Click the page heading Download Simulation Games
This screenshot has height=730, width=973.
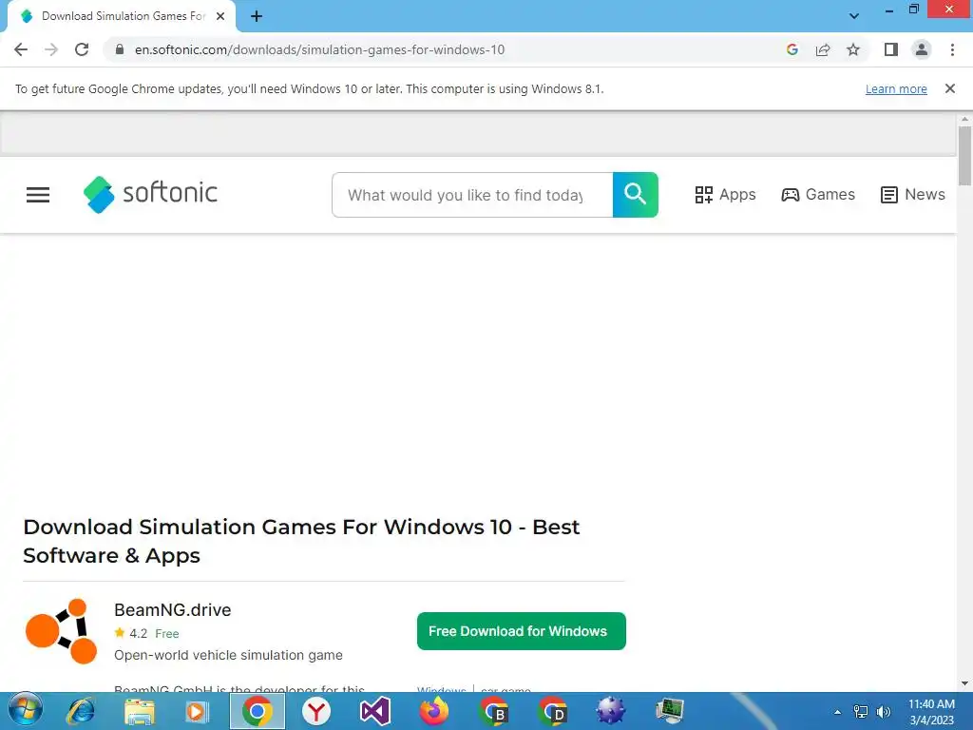click(301, 541)
